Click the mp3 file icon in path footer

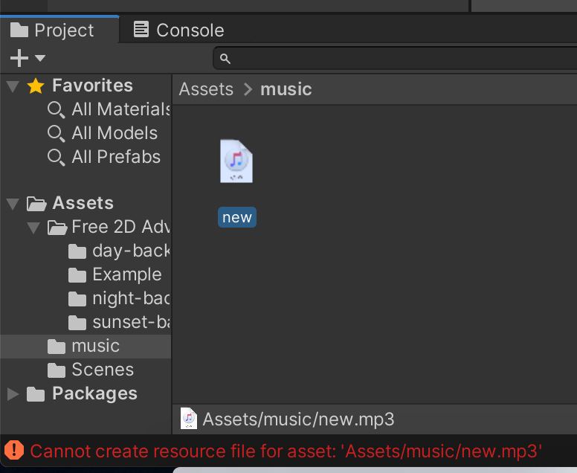pyautogui.click(x=189, y=419)
